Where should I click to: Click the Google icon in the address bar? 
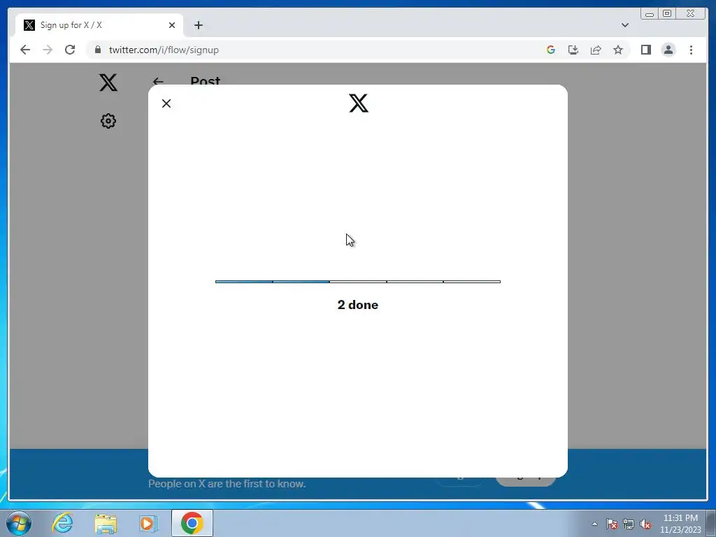click(x=551, y=50)
